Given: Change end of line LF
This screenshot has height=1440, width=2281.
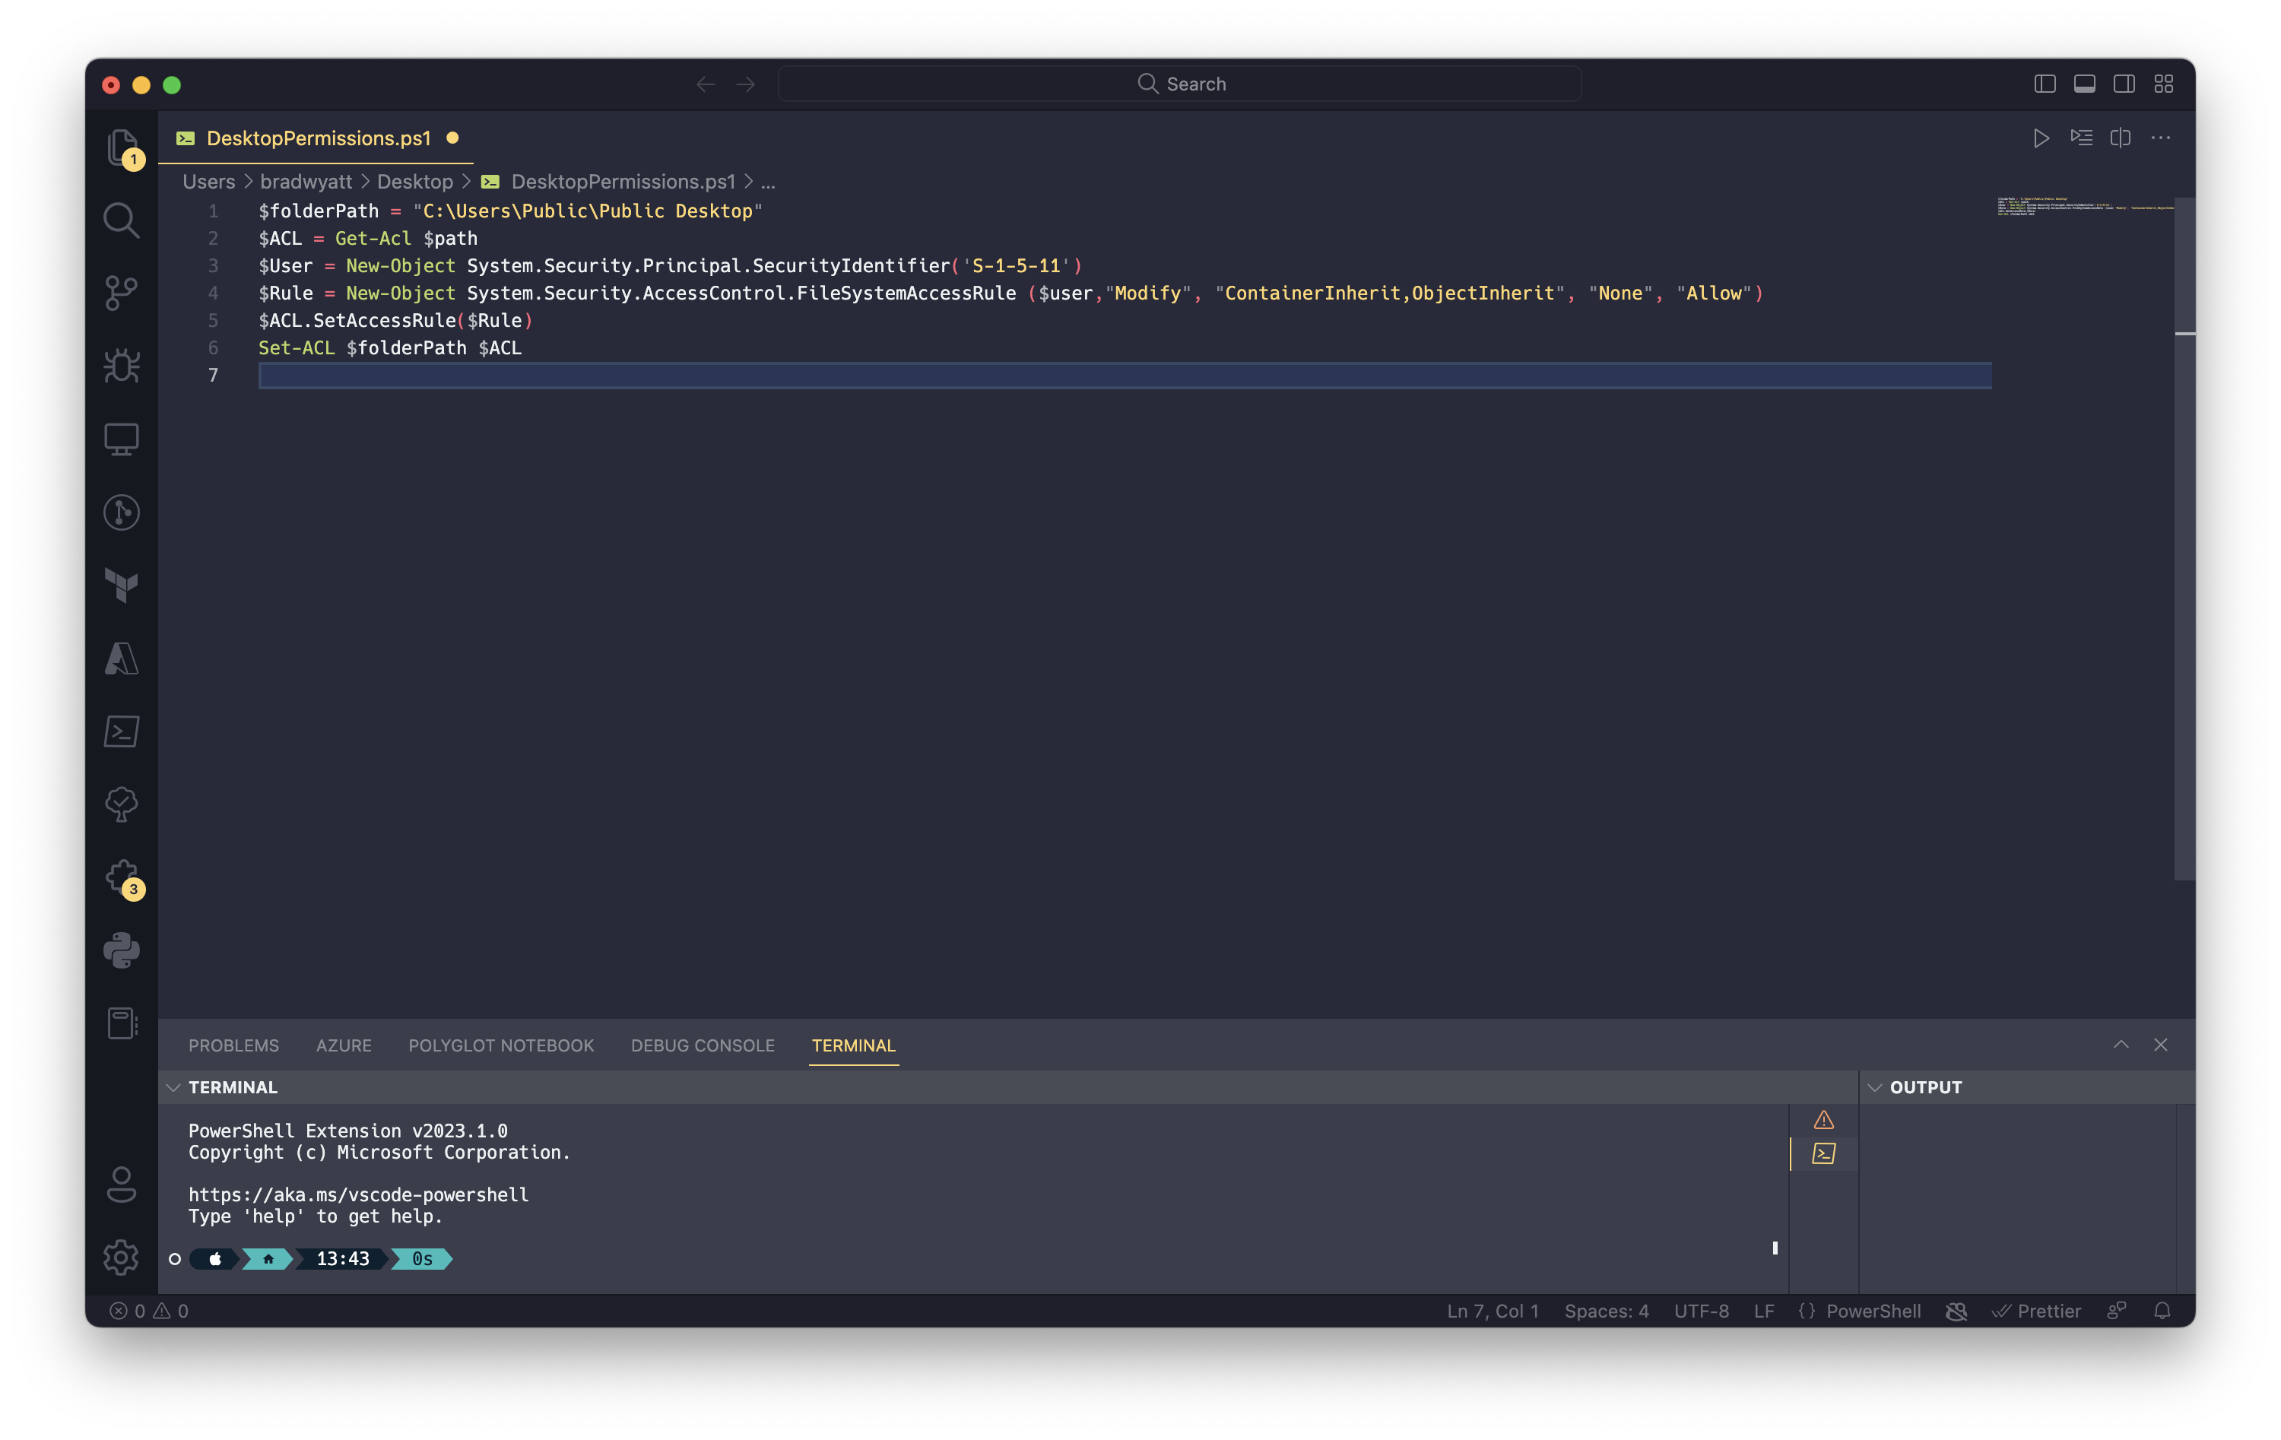Looking at the screenshot, I should [x=1764, y=1312].
